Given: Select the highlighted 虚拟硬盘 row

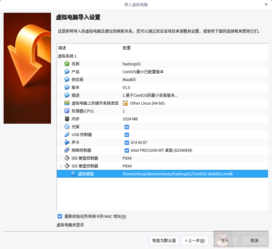Looking at the screenshot, I should point(131,174).
